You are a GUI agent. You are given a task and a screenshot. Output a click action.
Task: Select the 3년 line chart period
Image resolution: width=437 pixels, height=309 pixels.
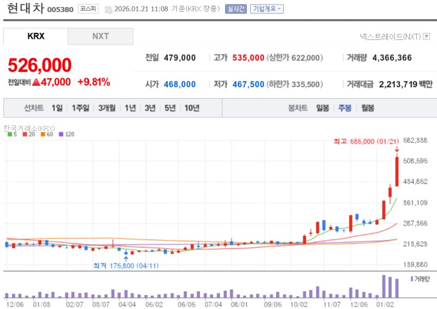[150, 108]
